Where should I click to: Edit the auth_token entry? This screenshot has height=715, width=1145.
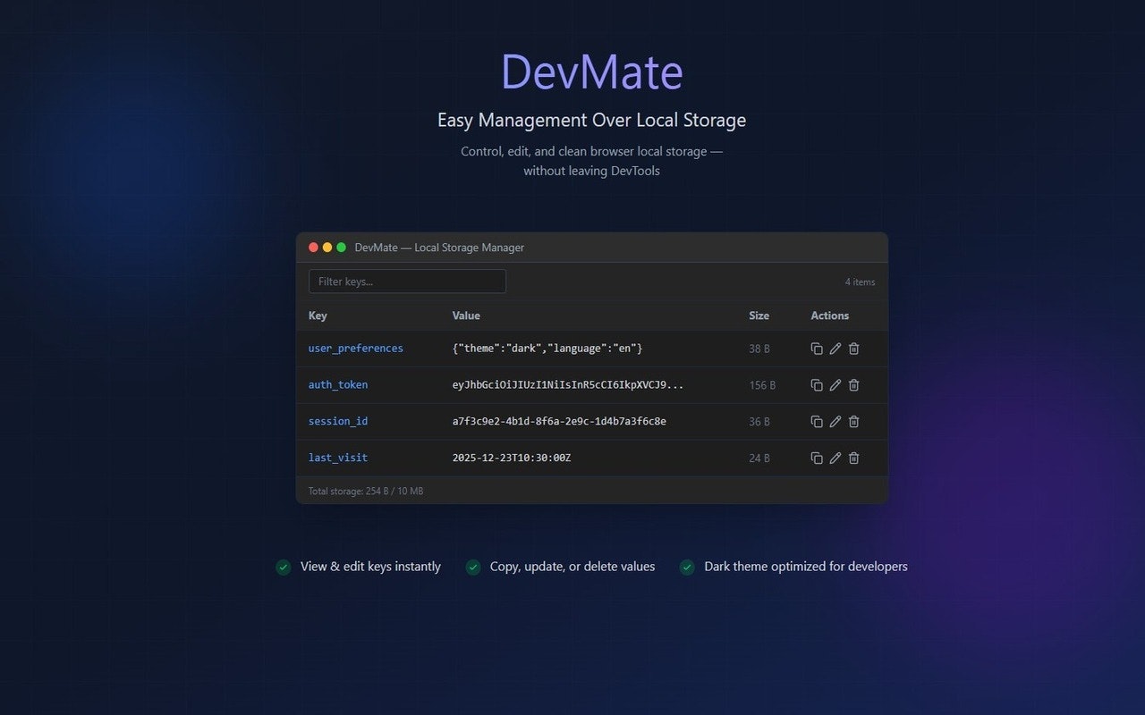pyautogui.click(x=835, y=385)
